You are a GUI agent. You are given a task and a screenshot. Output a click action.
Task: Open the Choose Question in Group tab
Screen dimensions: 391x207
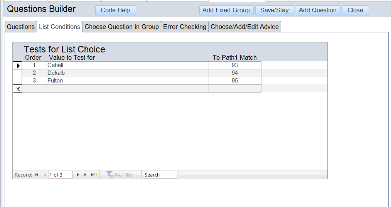tap(121, 27)
